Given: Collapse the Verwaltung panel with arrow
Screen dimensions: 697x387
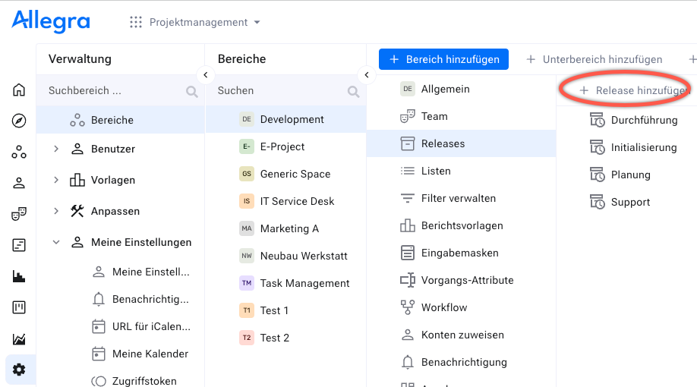Looking at the screenshot, I should pyautogui.click(x=205, y=74).
